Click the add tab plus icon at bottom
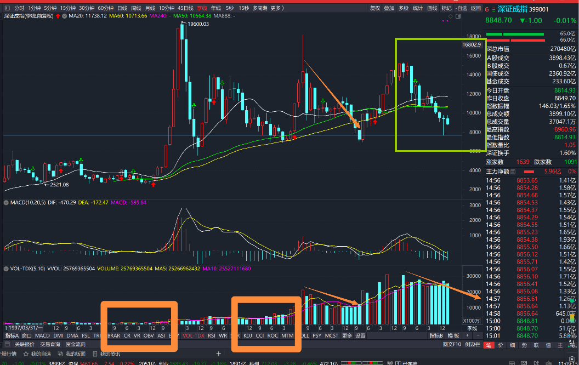Screen dimensions: 579x365 [219, 354]
